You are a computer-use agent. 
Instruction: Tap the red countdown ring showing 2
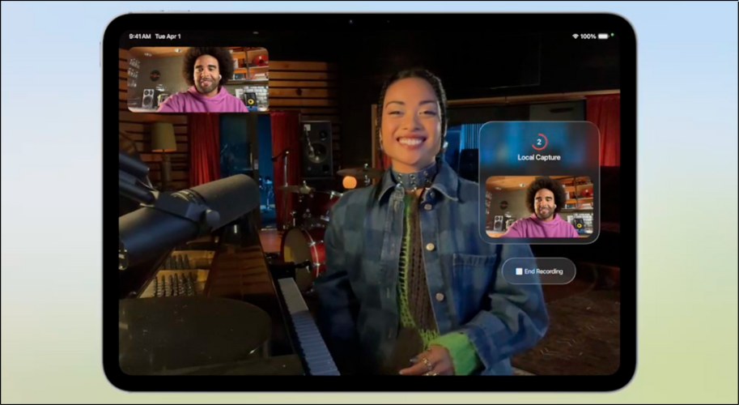pos(539,141)
